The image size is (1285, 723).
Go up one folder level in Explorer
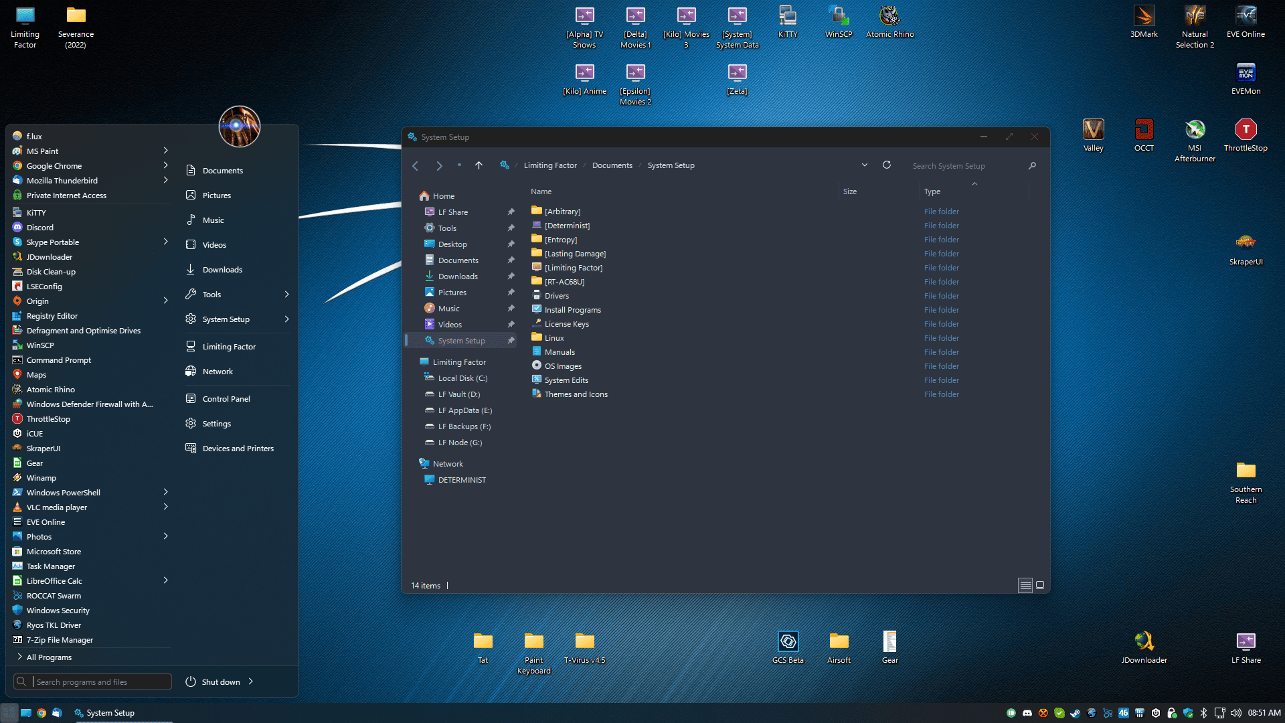[x=479, y=165]
